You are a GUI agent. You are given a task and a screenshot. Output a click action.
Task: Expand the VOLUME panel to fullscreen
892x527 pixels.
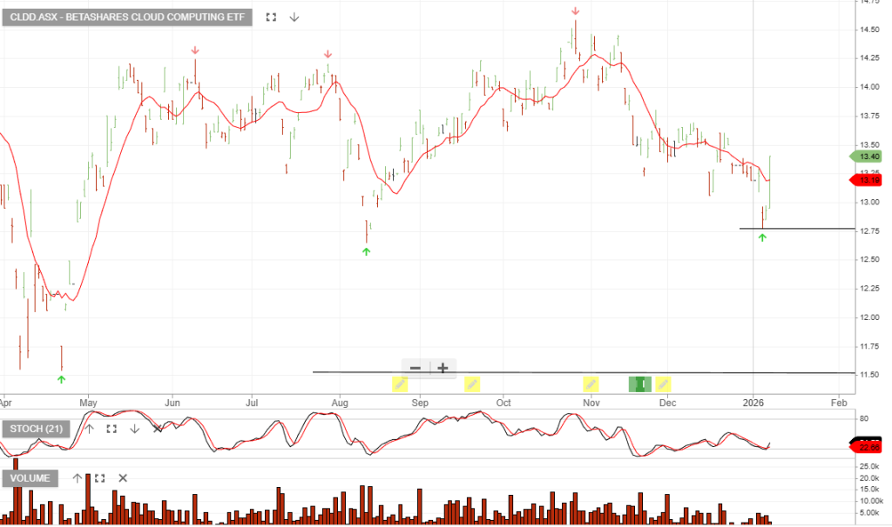(99, 477)
